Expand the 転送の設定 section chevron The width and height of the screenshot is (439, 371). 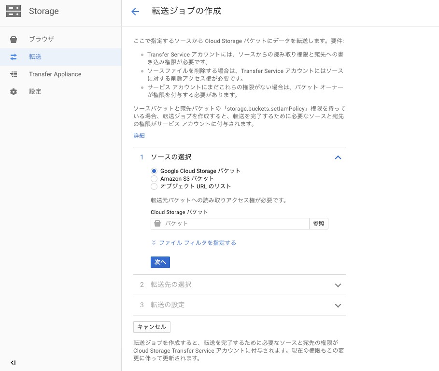(338, 305)
